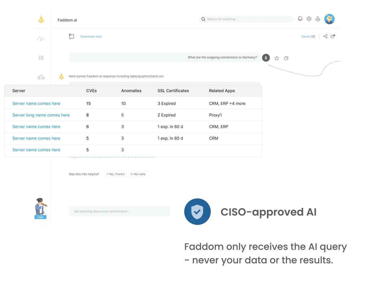Click the Not really feedback button
Screen dimensions: 370x281
tap(139, 174)
